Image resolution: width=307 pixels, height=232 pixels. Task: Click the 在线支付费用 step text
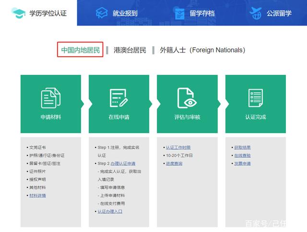click(x=112, y=203)
